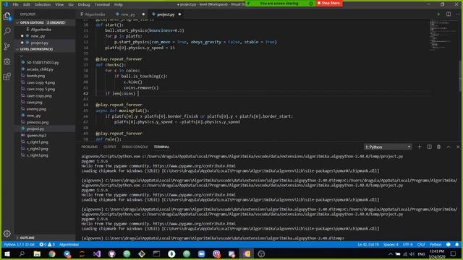463x260 pixels.
Task: Click the Stop Share button
Action: pyautogui.click(x=329, y=3)
